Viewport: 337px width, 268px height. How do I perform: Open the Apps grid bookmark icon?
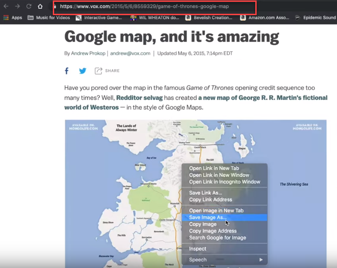click(x=6, y=17)
